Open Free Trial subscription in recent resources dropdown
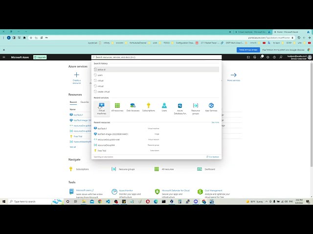The image size is (313, 234). [x=127, y=151]
